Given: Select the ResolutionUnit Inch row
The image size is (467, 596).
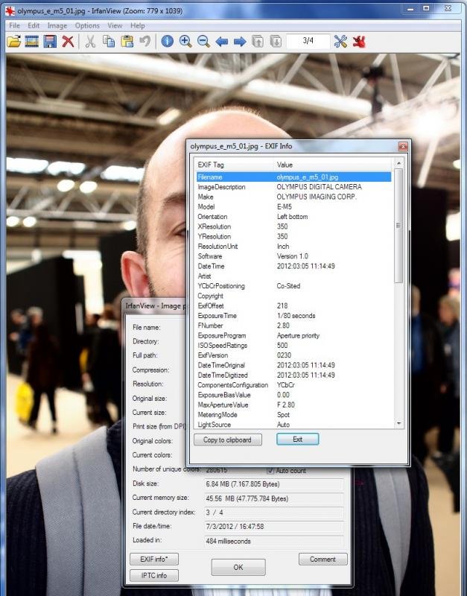Looking at the screenshot, I should tap(293, 246).
